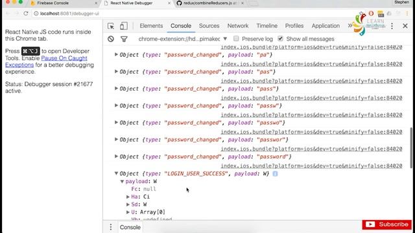Screen dimensions: 415x233
Task: Close the Firebase Console tab
Action: [96, 3]
